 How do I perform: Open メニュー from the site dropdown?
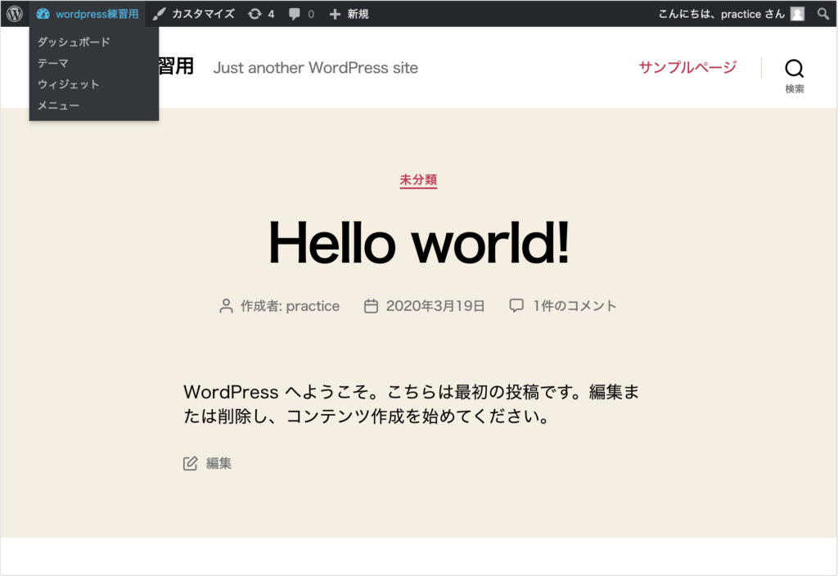pos(59,106)
